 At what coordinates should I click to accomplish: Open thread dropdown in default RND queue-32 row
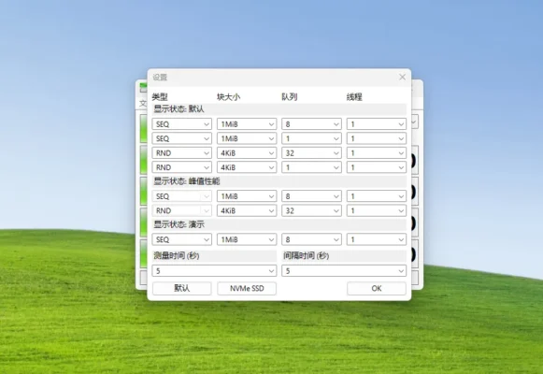(377, 153)
